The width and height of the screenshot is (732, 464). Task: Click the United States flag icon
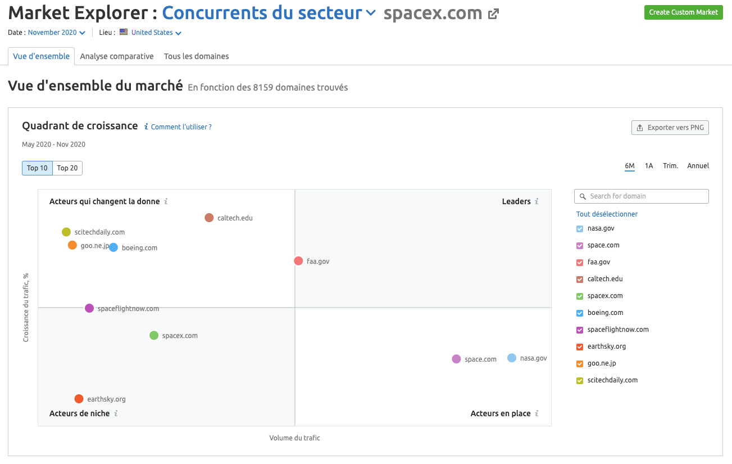pos(124,33)
